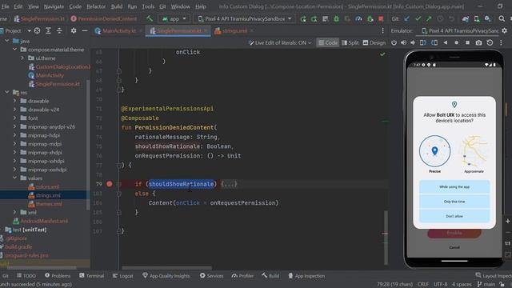Click the emulator Volume Down icon
Image resolution: width=512 pixels, height=288 pixels.
413,42
